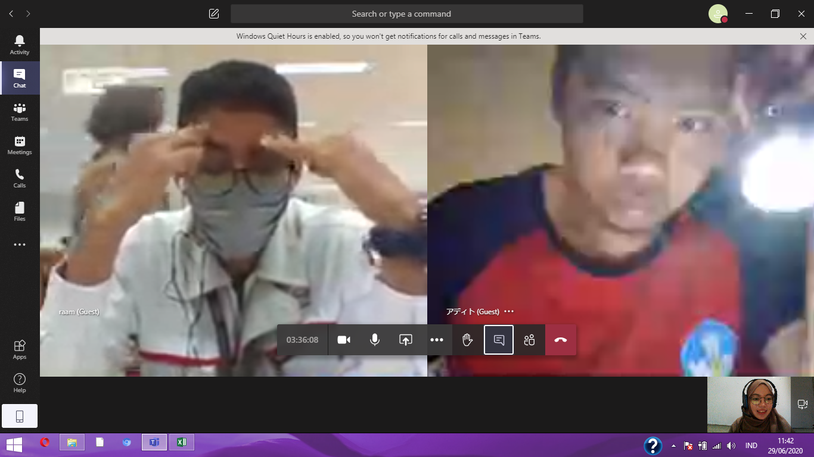Select アディト's video feed
Screen dimensions: 814x457
pyautogui.click(x=620, y=211)
